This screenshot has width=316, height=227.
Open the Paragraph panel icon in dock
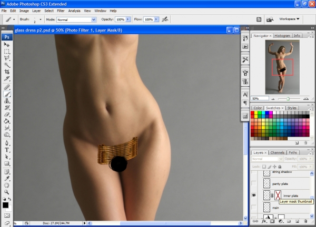[245, 103]
